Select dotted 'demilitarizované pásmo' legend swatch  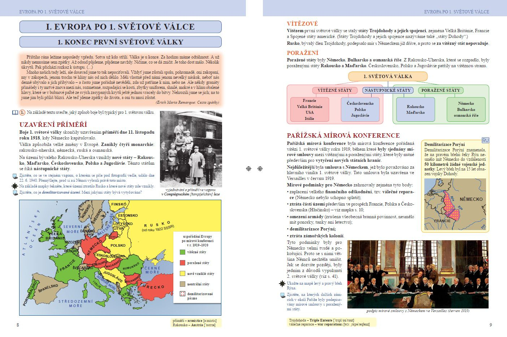(x=182, y=294)
